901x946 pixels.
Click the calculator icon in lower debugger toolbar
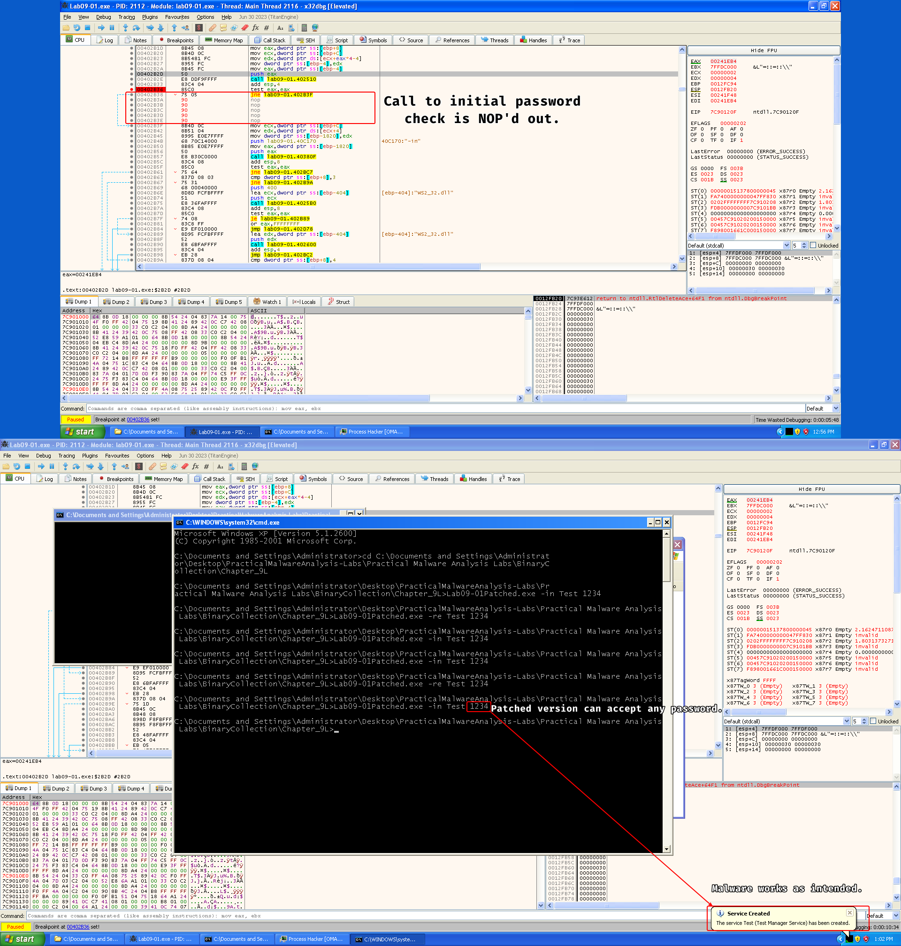tap(244, 466)
